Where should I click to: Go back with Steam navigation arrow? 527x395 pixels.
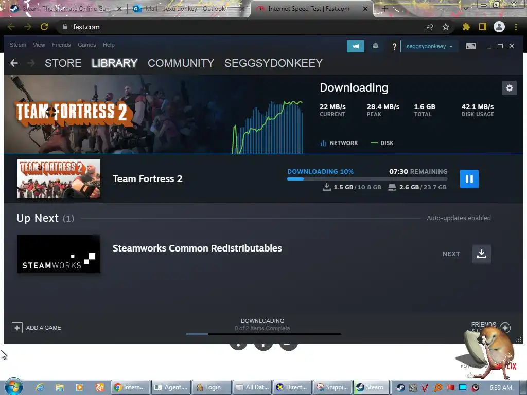(x=14, y=63)
